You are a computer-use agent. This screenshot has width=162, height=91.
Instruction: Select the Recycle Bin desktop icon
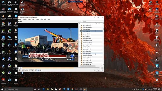tap(157, 80)
